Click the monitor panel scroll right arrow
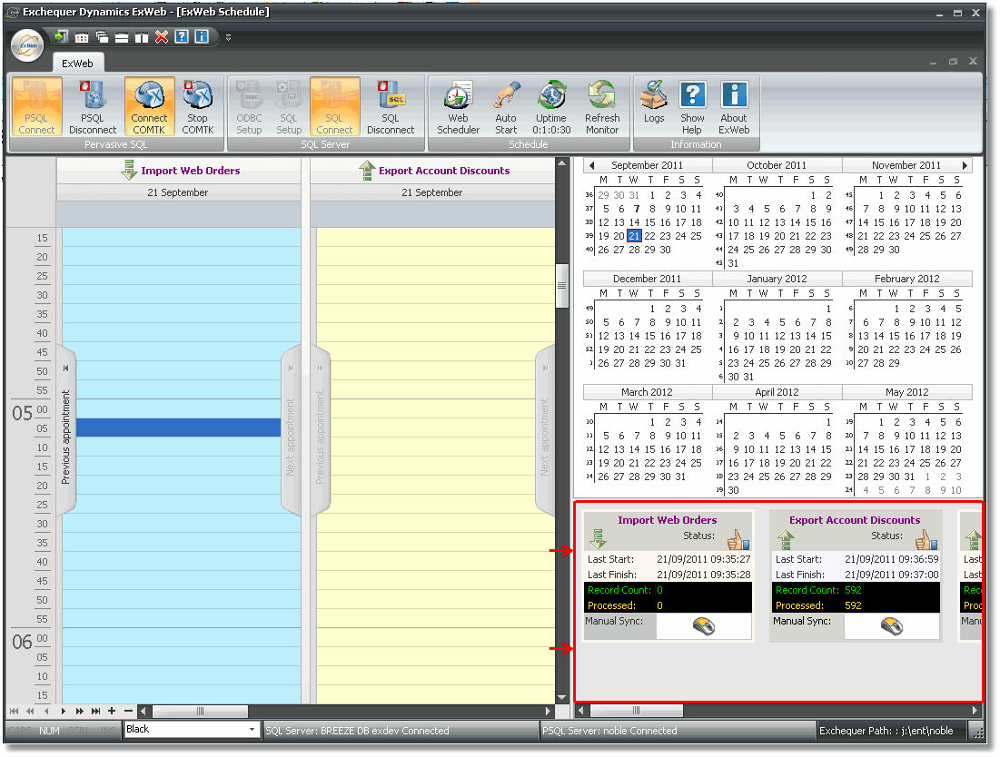The width and height of the screenshot is (1000, 757). (x=975, y=710)
